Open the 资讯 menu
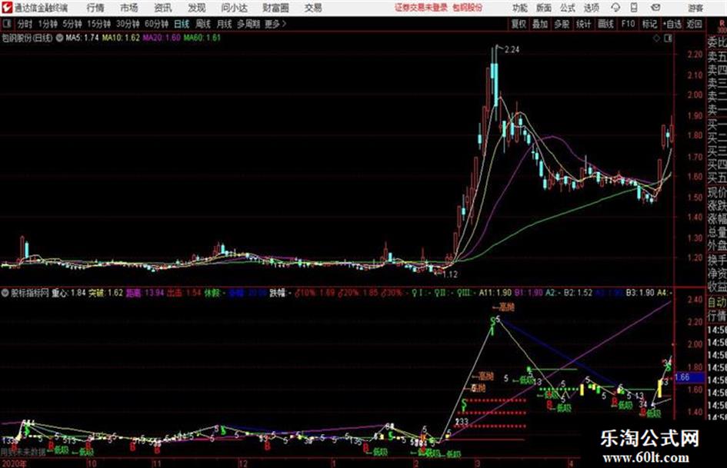Image resolution: width=727 pixels, height=468 pixels. click(163, 8)
